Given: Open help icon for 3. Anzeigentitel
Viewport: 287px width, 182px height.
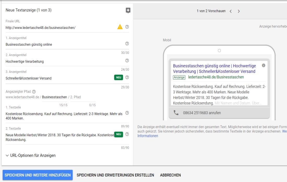Looking at the screenshot, I should pos(127,77).
